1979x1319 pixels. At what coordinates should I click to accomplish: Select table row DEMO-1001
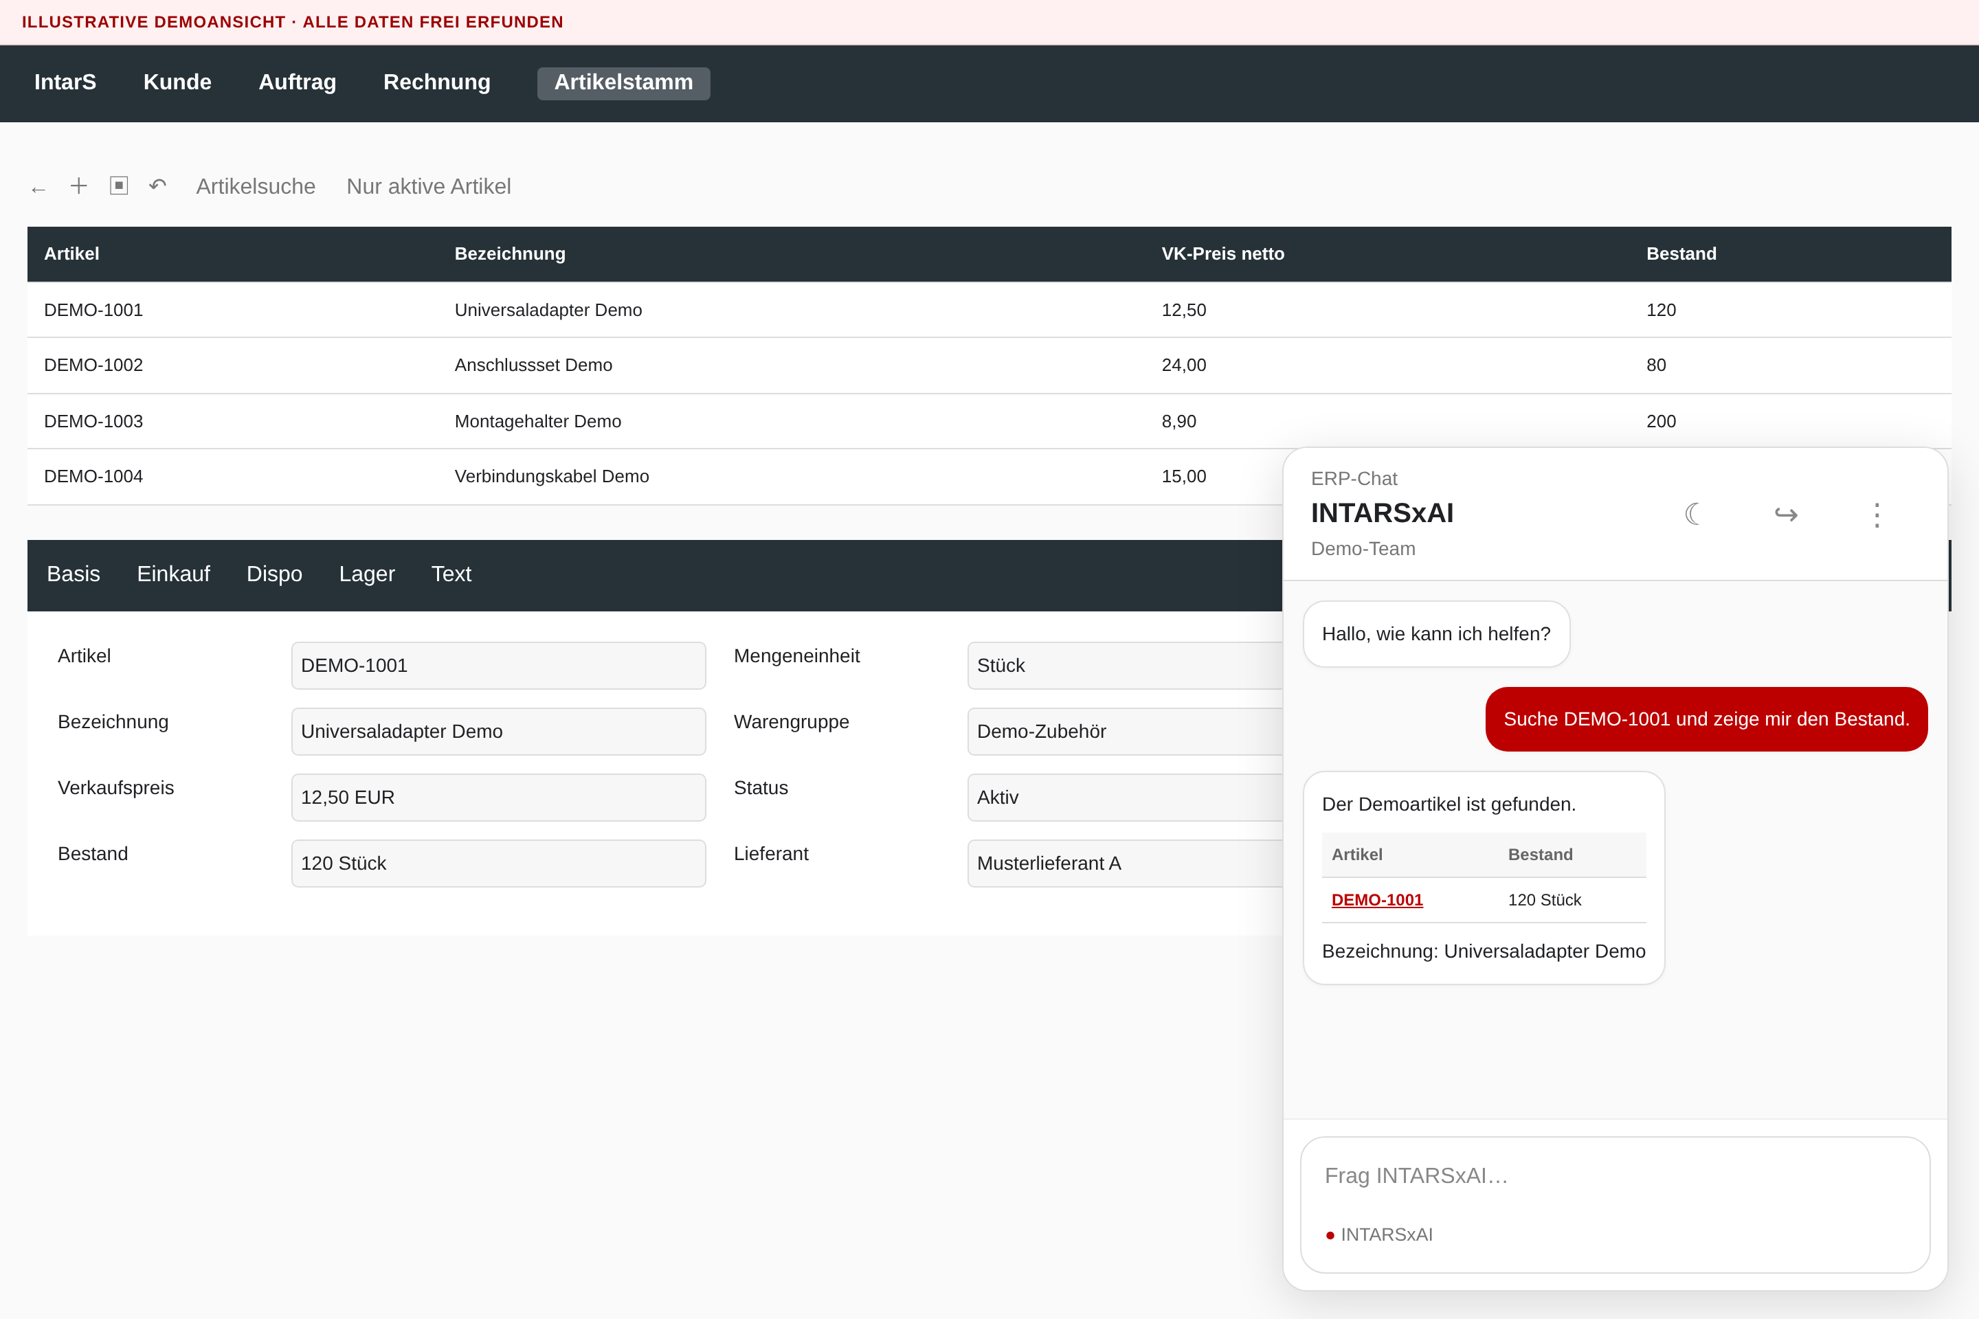tap(989, 311)
